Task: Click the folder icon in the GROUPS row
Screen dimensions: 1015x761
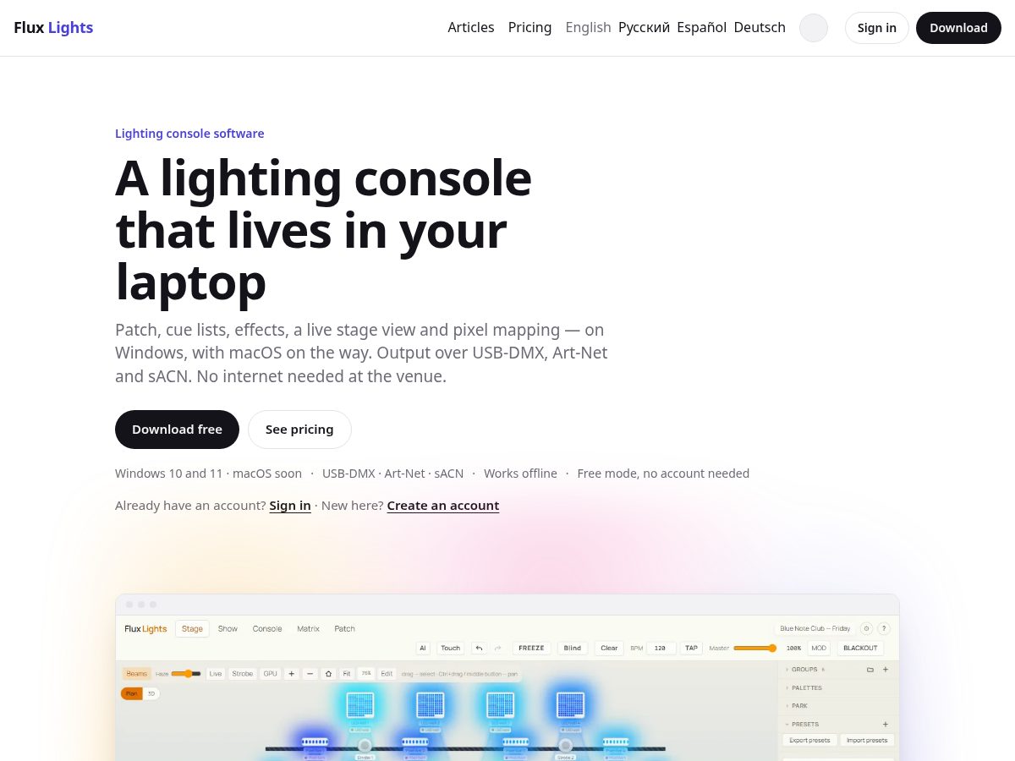Action: click(870, 670)
